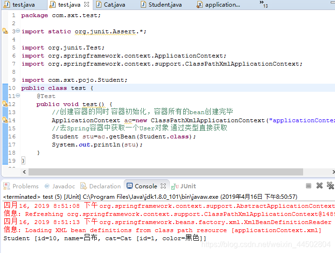Click the Terminate button in the console toolbar
Image resolution: width=335 pixels, height=253 pixels.
[308, 186]
